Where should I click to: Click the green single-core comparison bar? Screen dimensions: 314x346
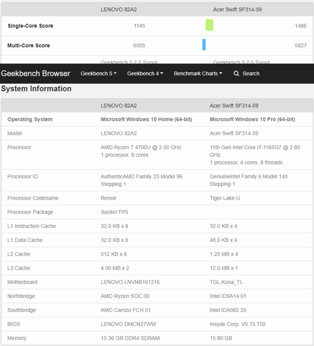pyautogui.click(x=209, y=25)
